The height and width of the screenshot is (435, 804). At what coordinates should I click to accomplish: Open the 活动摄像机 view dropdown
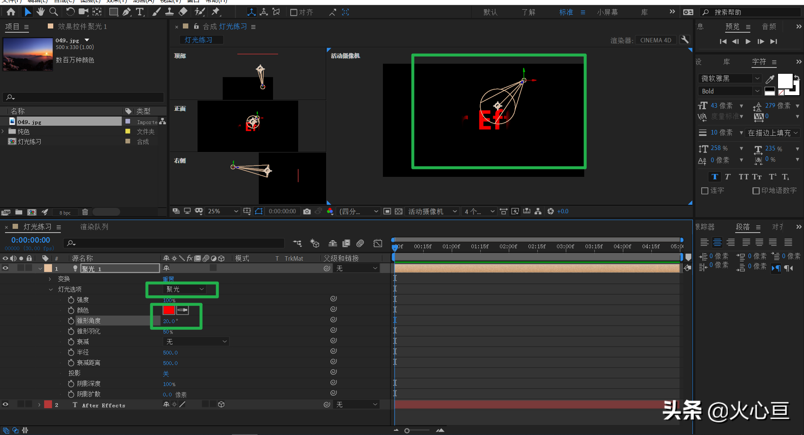432,211
